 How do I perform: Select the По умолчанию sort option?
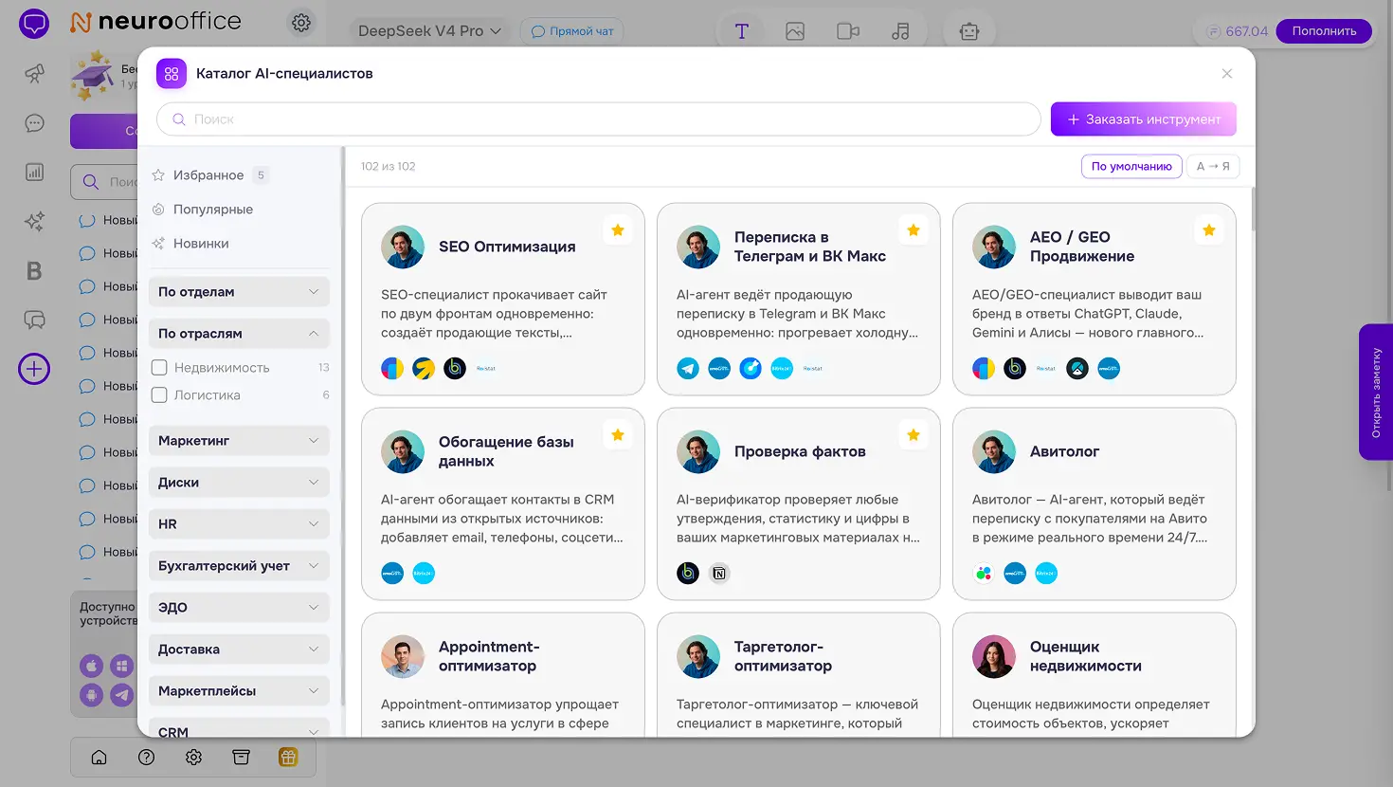tap(1131, 166)
